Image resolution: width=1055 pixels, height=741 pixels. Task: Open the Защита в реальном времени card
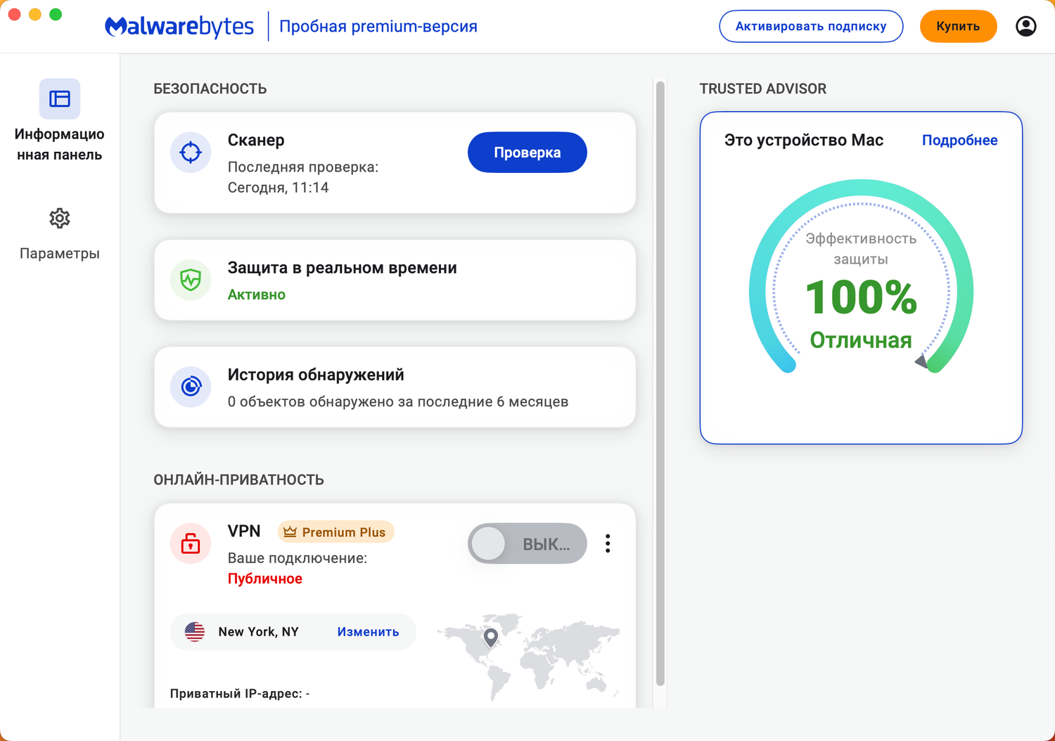395,280
